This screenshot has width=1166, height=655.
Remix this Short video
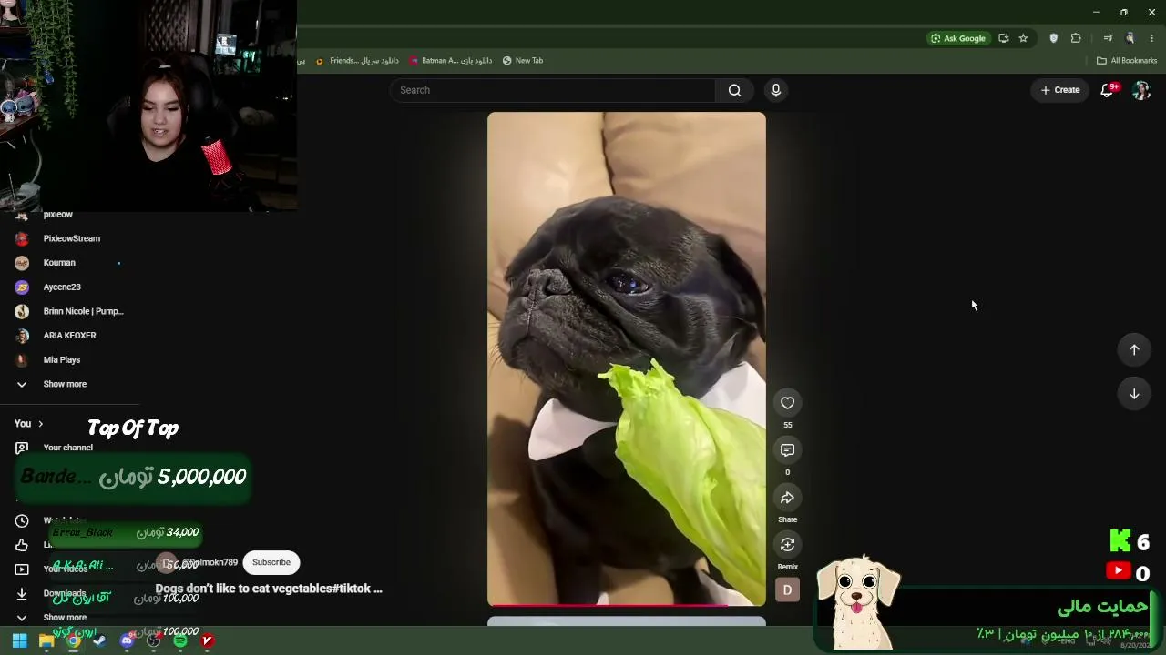[787, 545]
